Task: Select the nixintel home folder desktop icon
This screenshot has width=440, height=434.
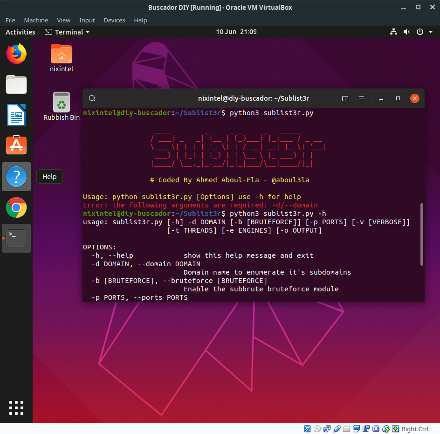Action: click(x=62, y=58)
